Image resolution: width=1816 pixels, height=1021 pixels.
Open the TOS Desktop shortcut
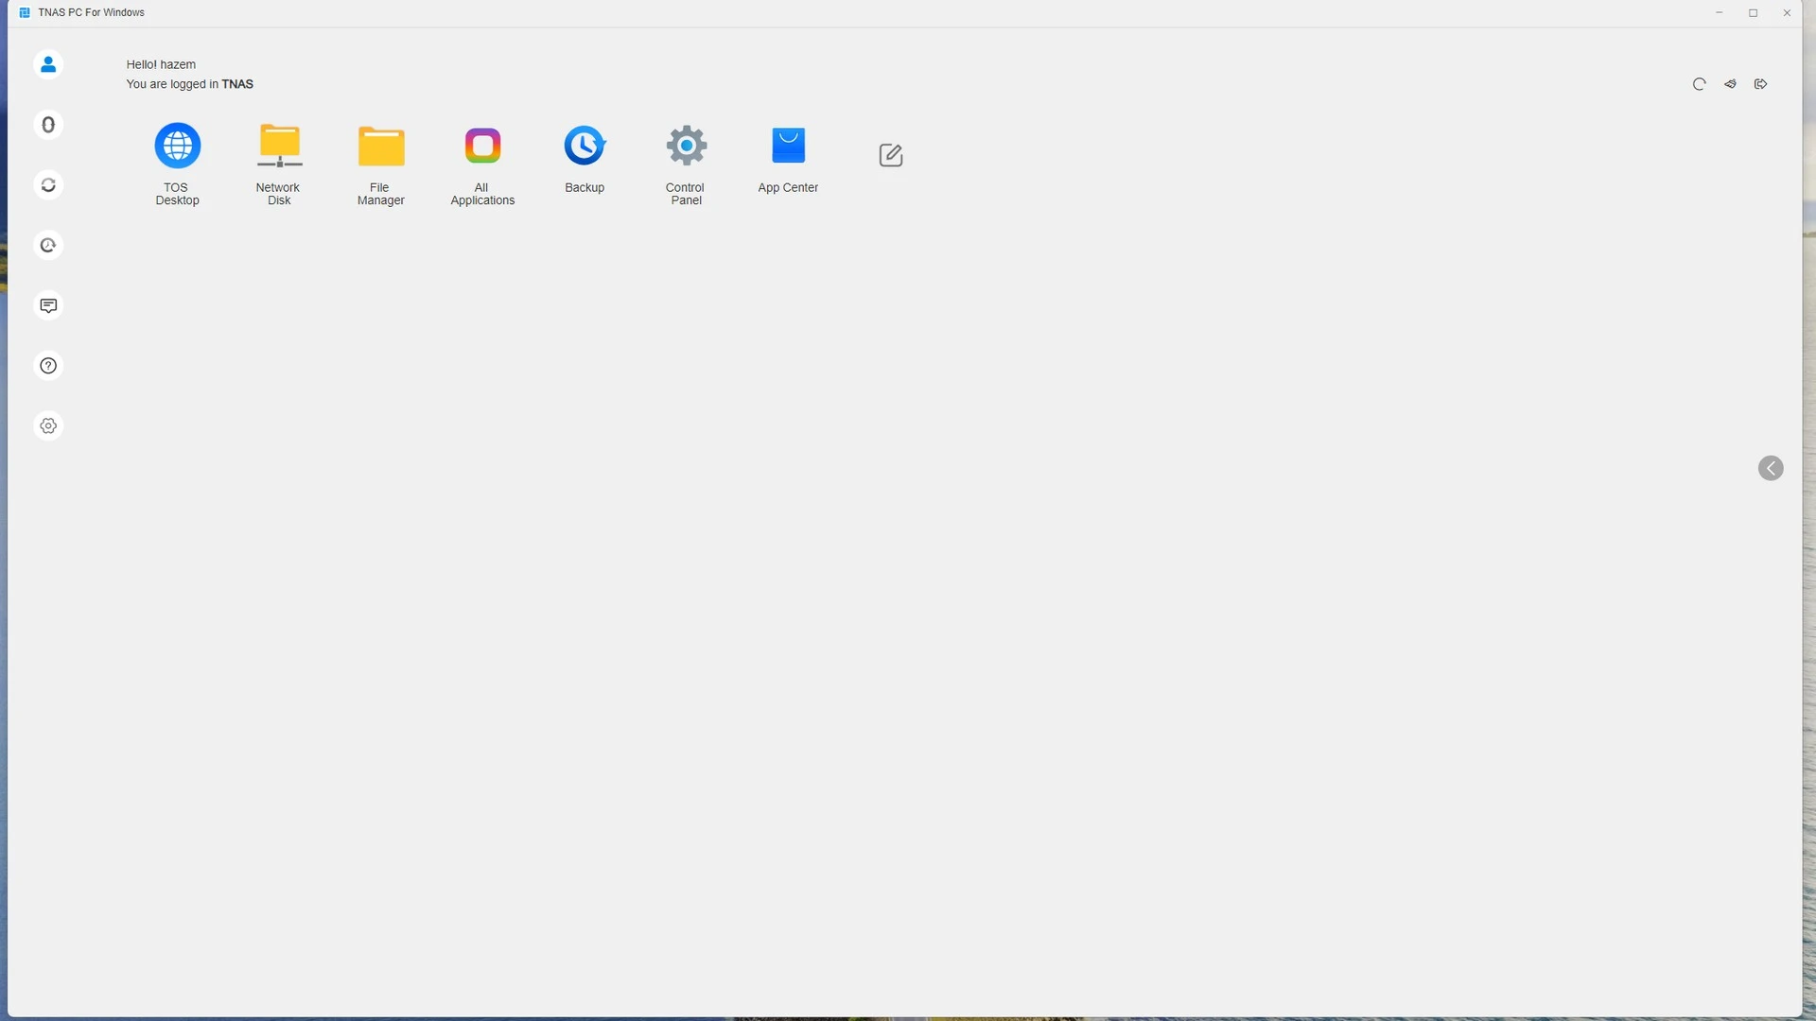177,147
